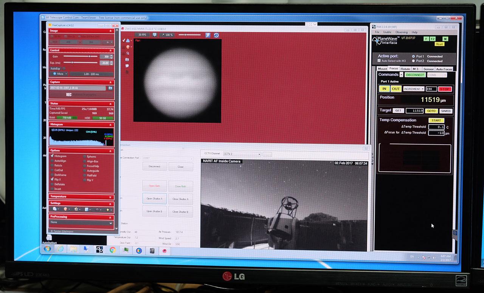
Task: Open the More dropdown in Control panel
Action: pos(59,74)
